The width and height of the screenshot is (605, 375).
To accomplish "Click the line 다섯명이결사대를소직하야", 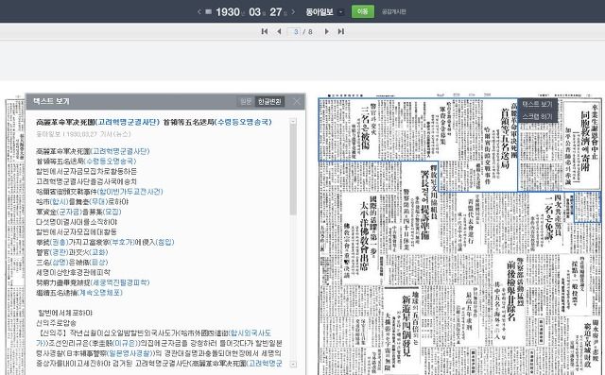I will (x=77, y=222).
